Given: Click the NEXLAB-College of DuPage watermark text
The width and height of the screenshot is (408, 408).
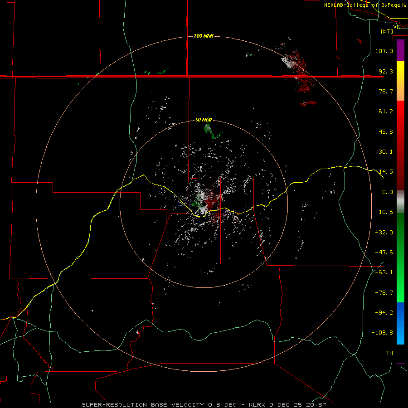Looking at the screenshot, I should [364, 5].
